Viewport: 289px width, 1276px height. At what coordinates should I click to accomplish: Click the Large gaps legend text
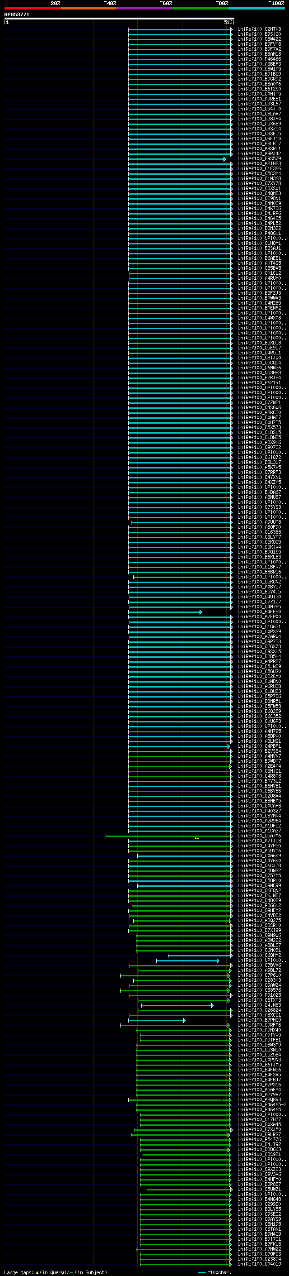click(56, 1272)
